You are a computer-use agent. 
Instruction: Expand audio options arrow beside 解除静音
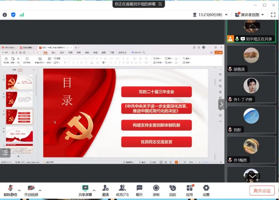point(19,190)
